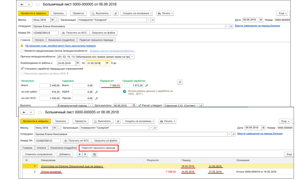
Task: Open calendar picker for upper Дата field
Action: pos(261,20)
